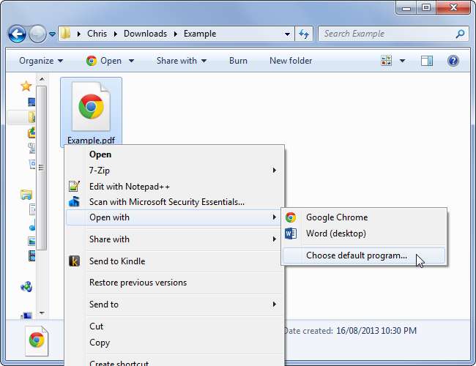Click the Forward navigation arrow button
The height and width of the screenshot is (366, 476).
point(37,34)
